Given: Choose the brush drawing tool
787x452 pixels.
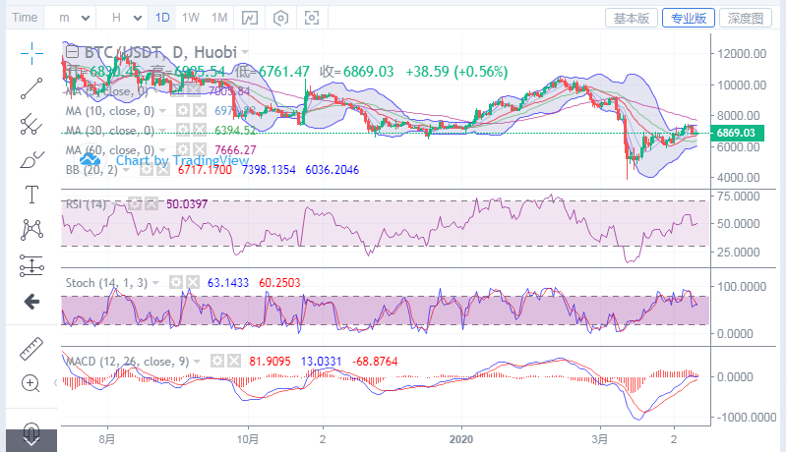Looking at the screenshot, I should [x=31, y=158].
